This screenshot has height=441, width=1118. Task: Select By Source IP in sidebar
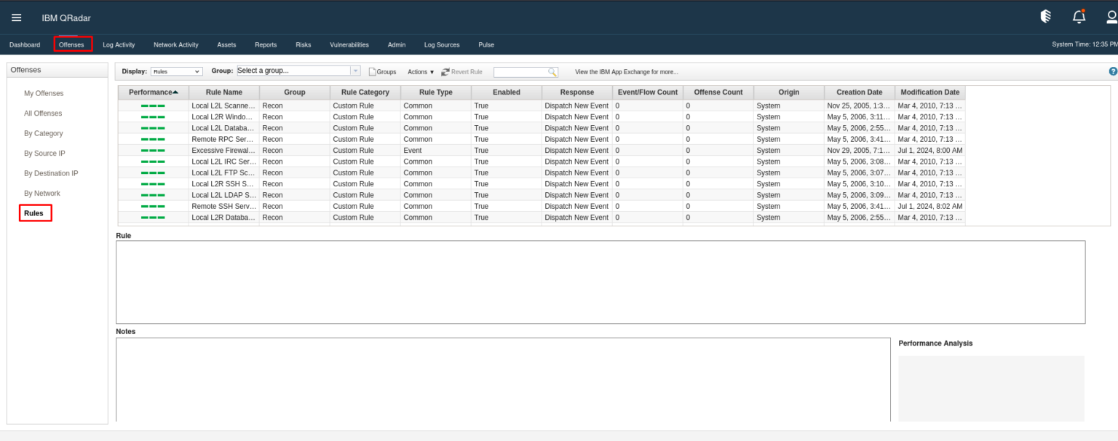44,154
